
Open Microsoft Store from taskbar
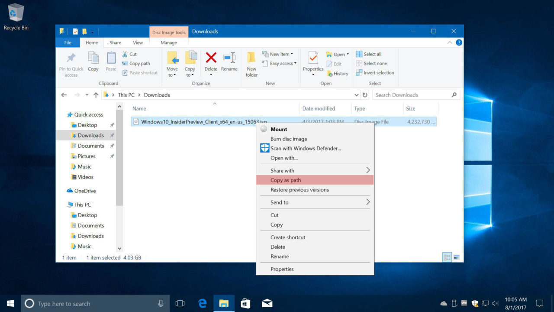coord(245,303)
